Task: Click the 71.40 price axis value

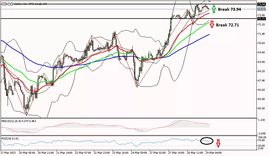Action: pos(261,34)
